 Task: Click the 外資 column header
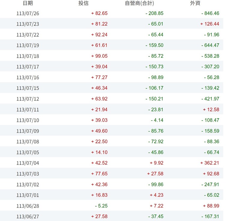click(x=195, y=3)
